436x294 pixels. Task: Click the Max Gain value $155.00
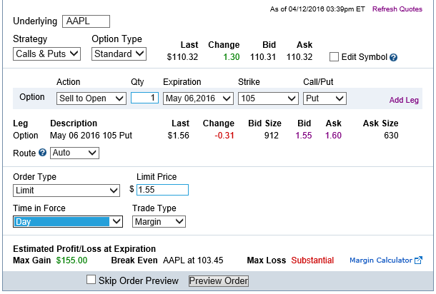71,260
